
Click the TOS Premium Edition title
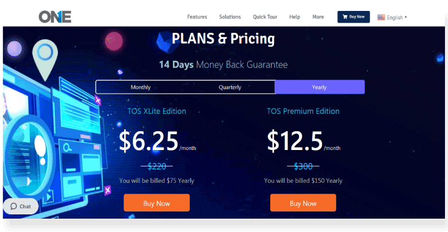[x=303, y=111]
